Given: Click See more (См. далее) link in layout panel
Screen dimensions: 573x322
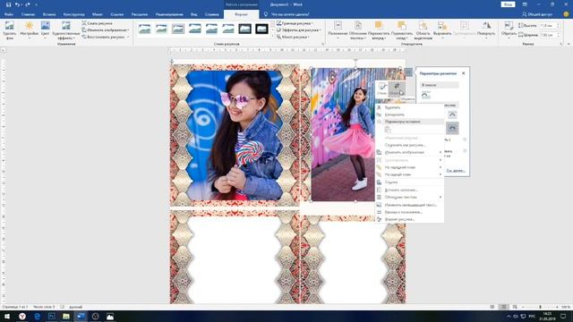Looking at the screenshot, I should [x=456, y=171].
